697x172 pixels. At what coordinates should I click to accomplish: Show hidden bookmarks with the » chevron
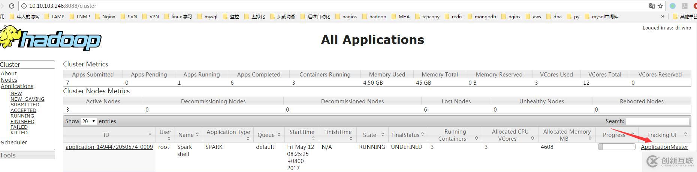tap(663, 16)
